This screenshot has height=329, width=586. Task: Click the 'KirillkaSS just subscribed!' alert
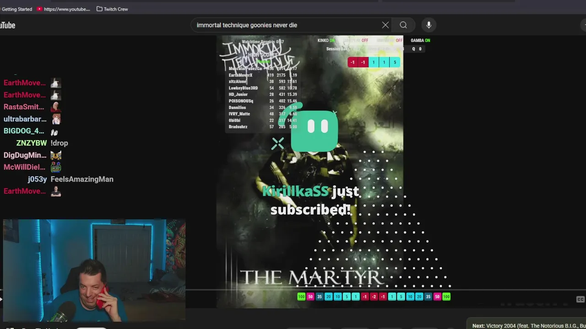click(x=310, y=200)
